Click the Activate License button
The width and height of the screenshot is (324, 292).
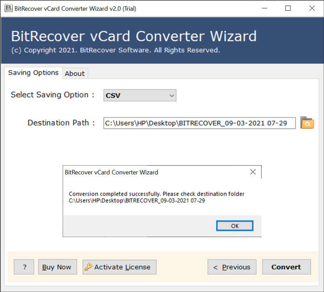coord(119,267)
